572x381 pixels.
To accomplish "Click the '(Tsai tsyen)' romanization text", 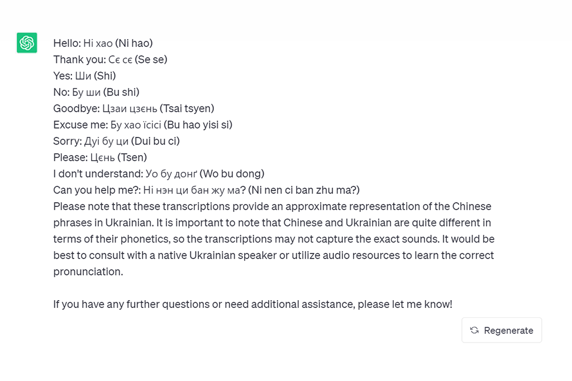I will click(x=189, y=108).
